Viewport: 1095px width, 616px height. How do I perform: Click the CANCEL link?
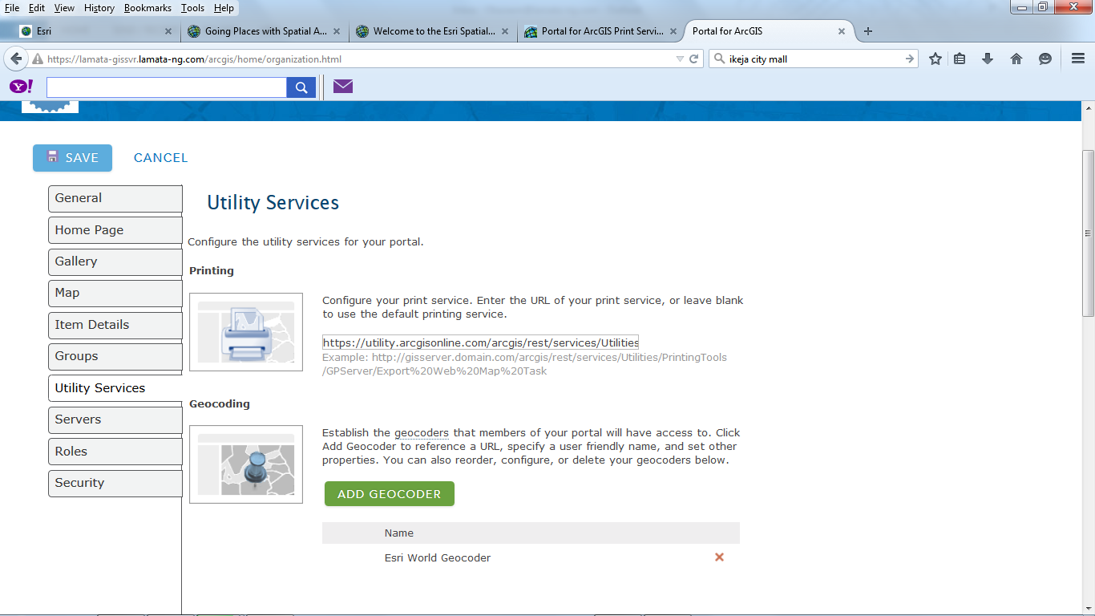click(160, 158)
